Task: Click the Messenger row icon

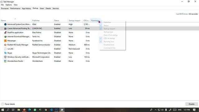Action: [x=5, y=41]
